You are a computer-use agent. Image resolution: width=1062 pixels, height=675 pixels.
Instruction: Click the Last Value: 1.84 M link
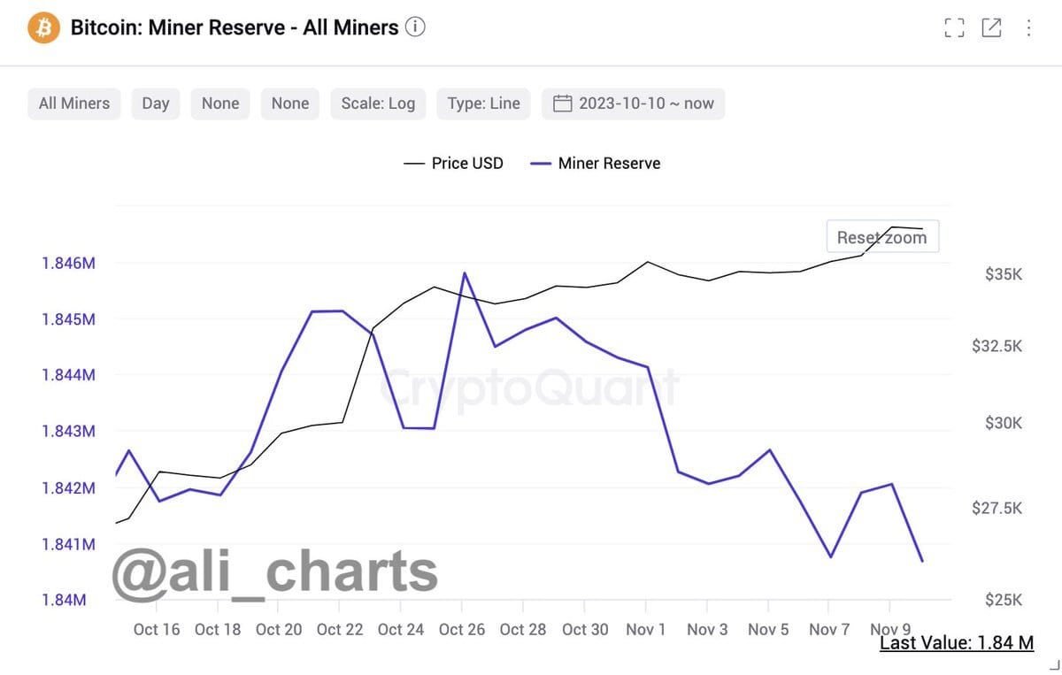[x=956, y=643]
